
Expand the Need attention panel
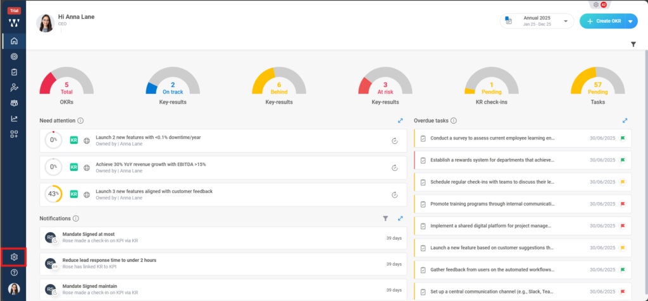click(x=400, y=121)
